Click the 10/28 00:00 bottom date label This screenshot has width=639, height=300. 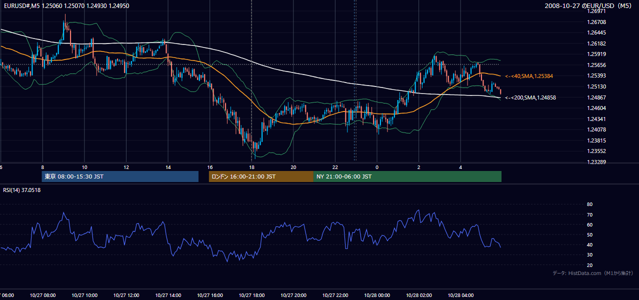[x=377, y=295]
